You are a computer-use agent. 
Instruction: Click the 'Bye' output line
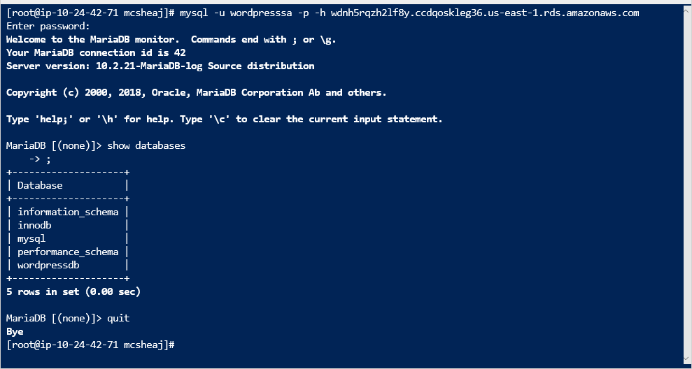click(x=15, y=331)
